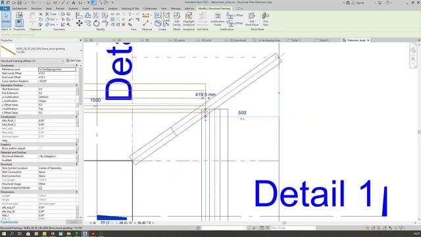Click the Save icon in quick access toolbar
The image size is (421, 237).
(19, 3)
